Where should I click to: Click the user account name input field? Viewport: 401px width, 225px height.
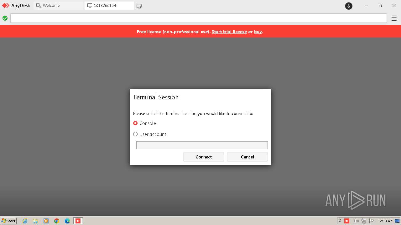[x=202, y=145]
